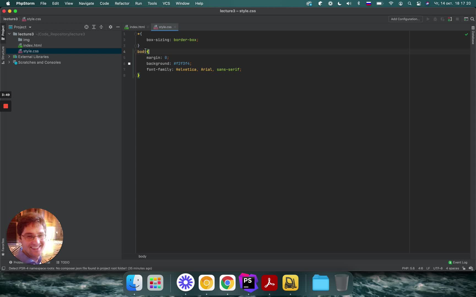Screen dimensions: 476x297
Task: Toggle the Favorites tool window side tab
Action: (3, 247)
